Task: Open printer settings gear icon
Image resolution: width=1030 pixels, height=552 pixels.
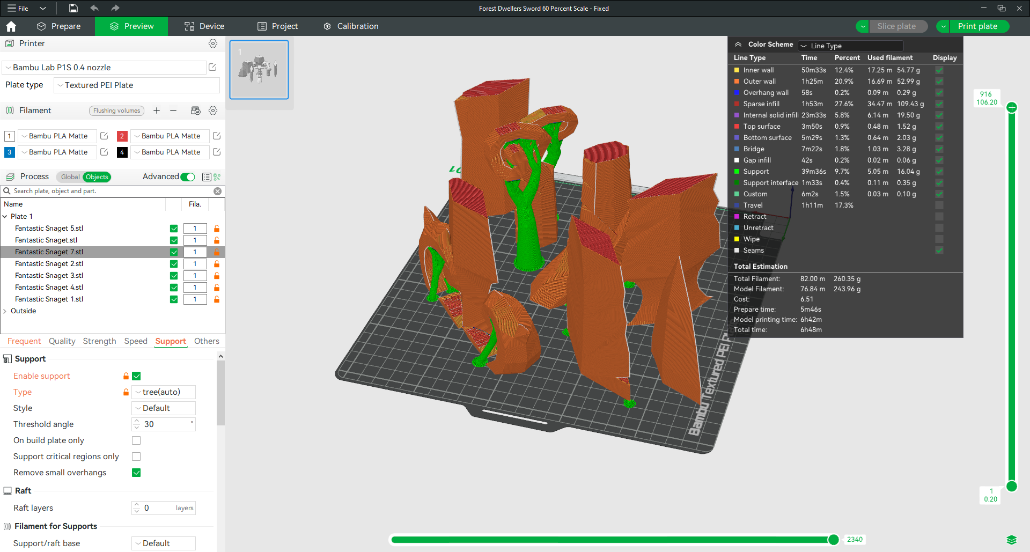Action: click(213, 43)
